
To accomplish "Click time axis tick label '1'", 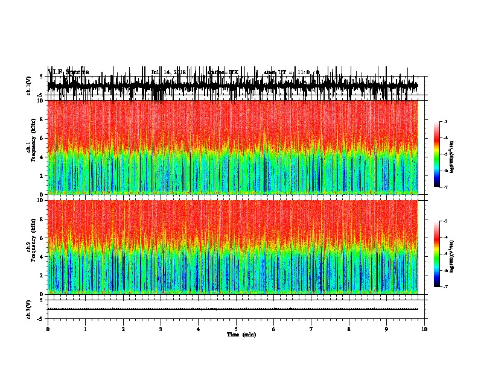I will (85, 329).
